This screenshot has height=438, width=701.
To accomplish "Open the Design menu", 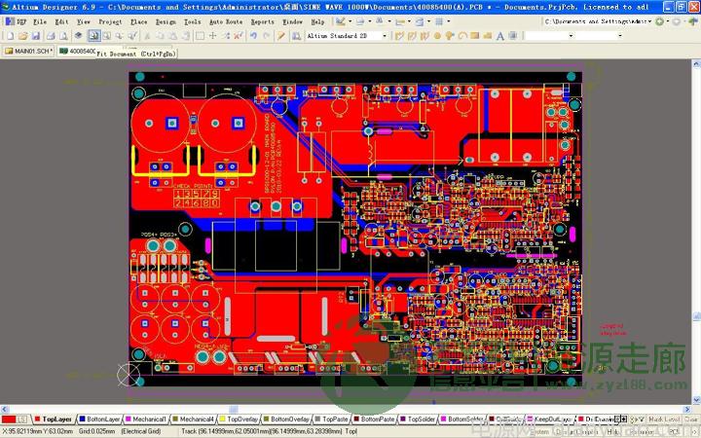I will point(166,20).
